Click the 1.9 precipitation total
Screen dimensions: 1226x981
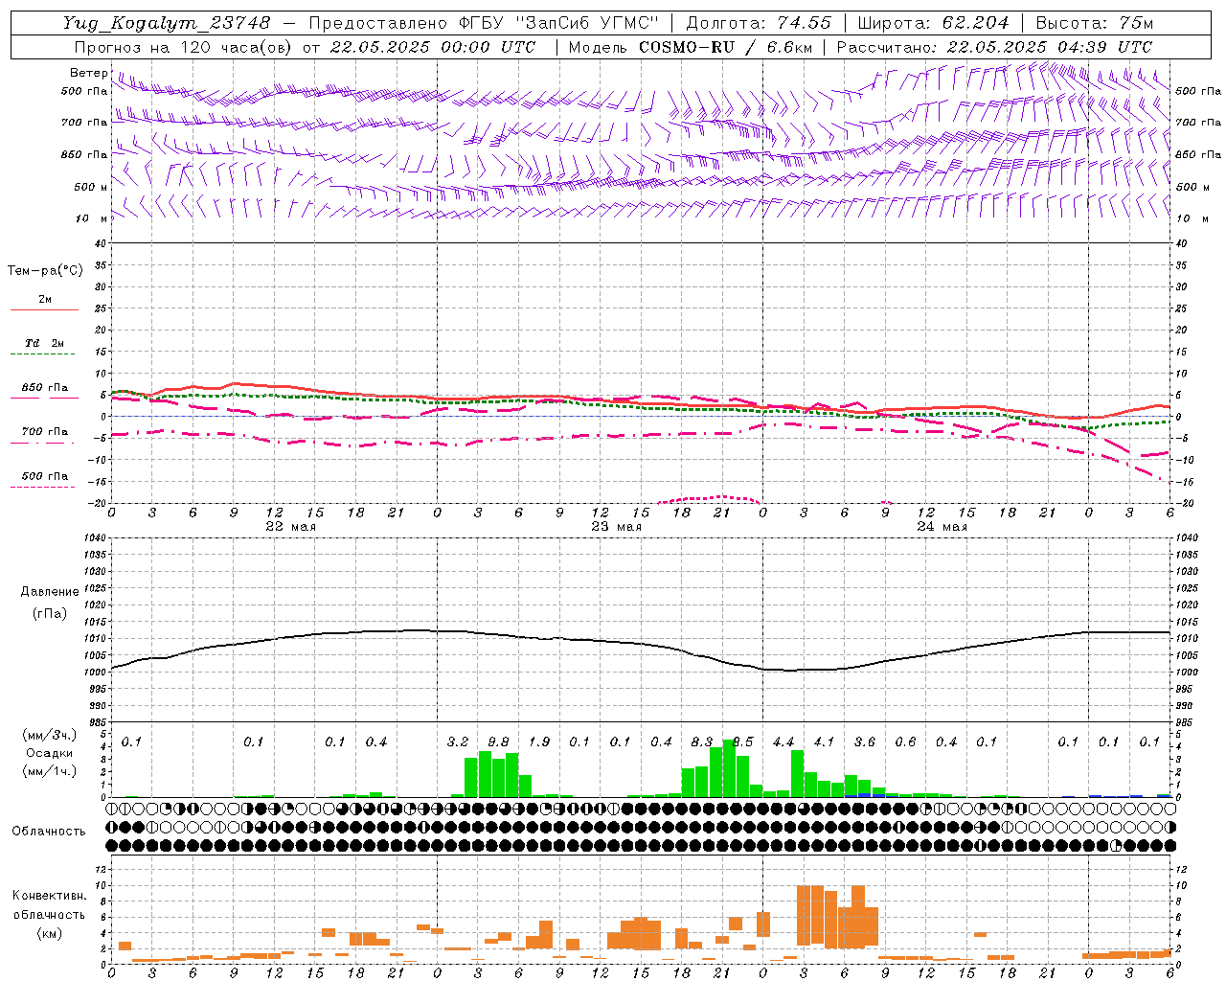click(x=539, y=741)
